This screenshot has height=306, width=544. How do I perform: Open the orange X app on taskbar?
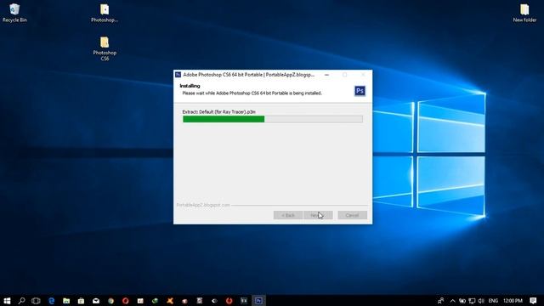coord(170,301)
